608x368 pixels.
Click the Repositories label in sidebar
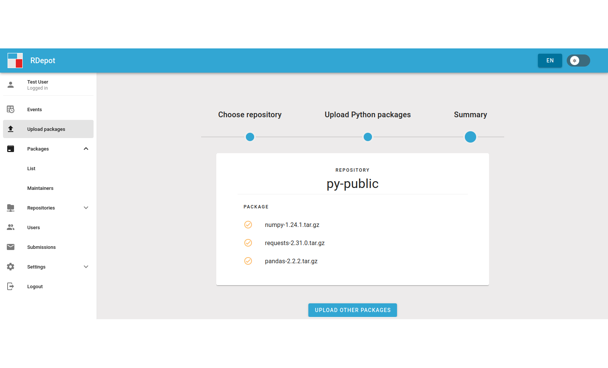click(41, 208)
